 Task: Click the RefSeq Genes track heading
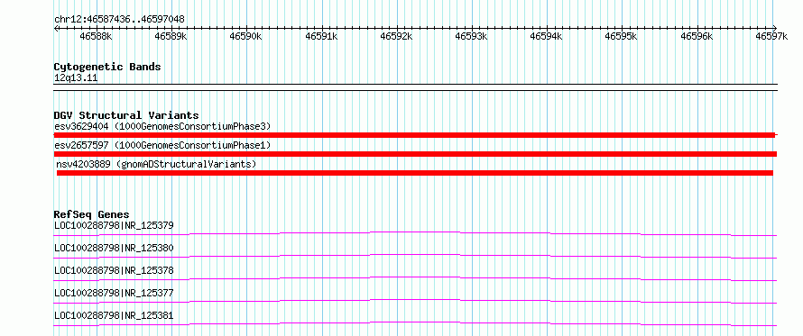[x=92, y=214]
